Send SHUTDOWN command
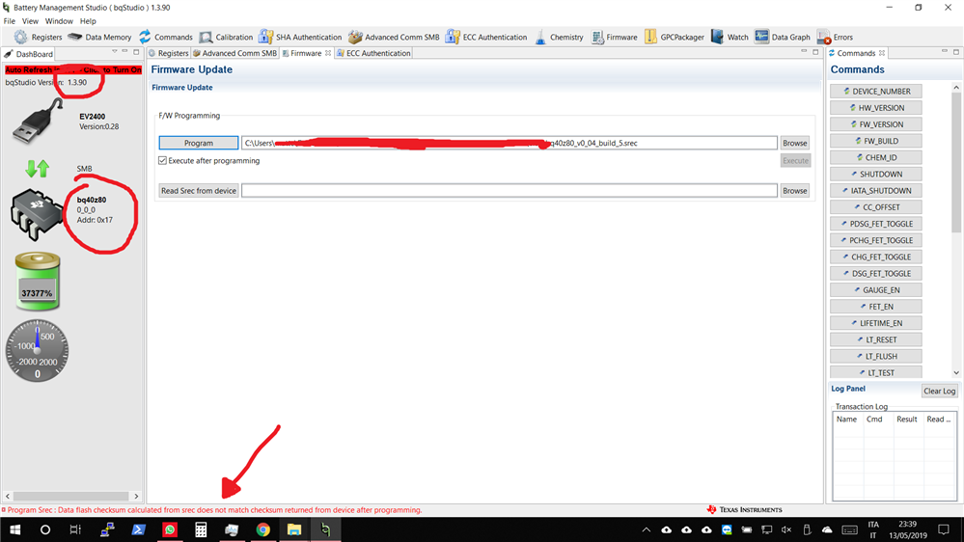This screenshot has width=964, height=542. (x=875, y=174)
